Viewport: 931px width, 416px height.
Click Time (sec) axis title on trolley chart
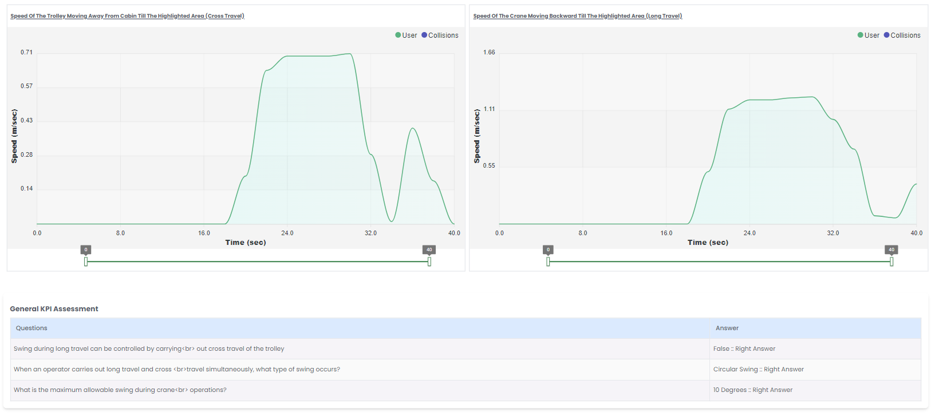coord(246,243)
